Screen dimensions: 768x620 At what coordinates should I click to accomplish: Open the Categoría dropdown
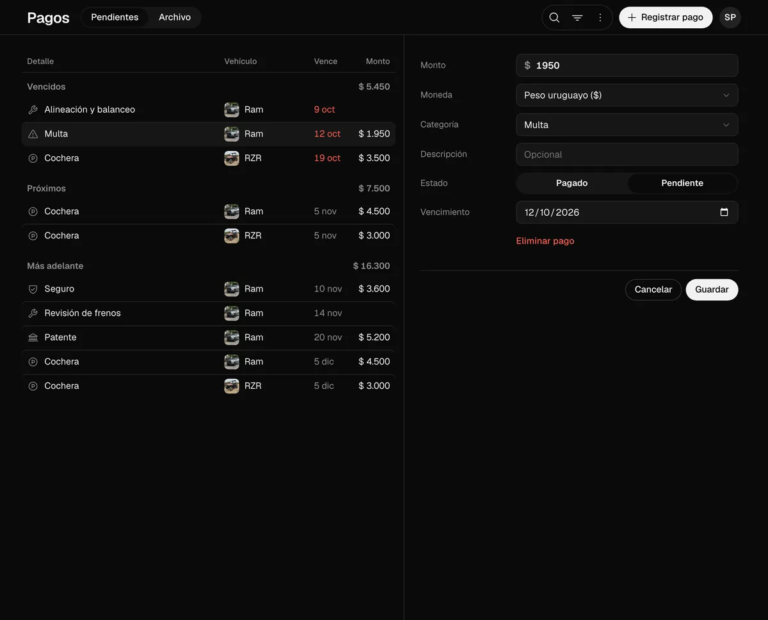point(627,125)
